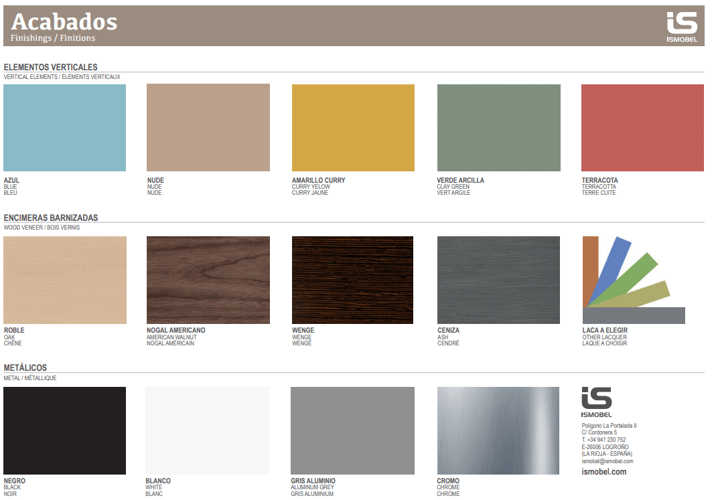Image resolution: width=714 pixels, height=500 pixels.
Task: Select the Gris Aluminio grey swatch
Action: 352,430
